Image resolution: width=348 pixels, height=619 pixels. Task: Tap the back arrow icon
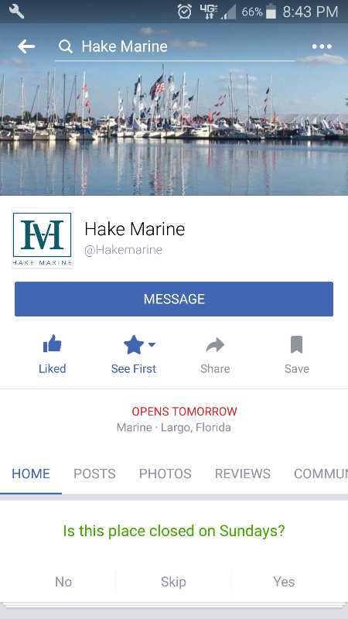[x=26, y=46]
